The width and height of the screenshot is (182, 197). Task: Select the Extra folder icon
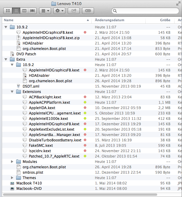(12, 59)
